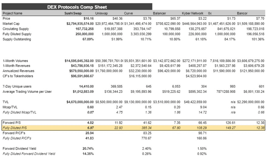Click Curve's CF's to Tokenholders $16,115,000.00
Viewport: 268px width, 159px height.
140,76
